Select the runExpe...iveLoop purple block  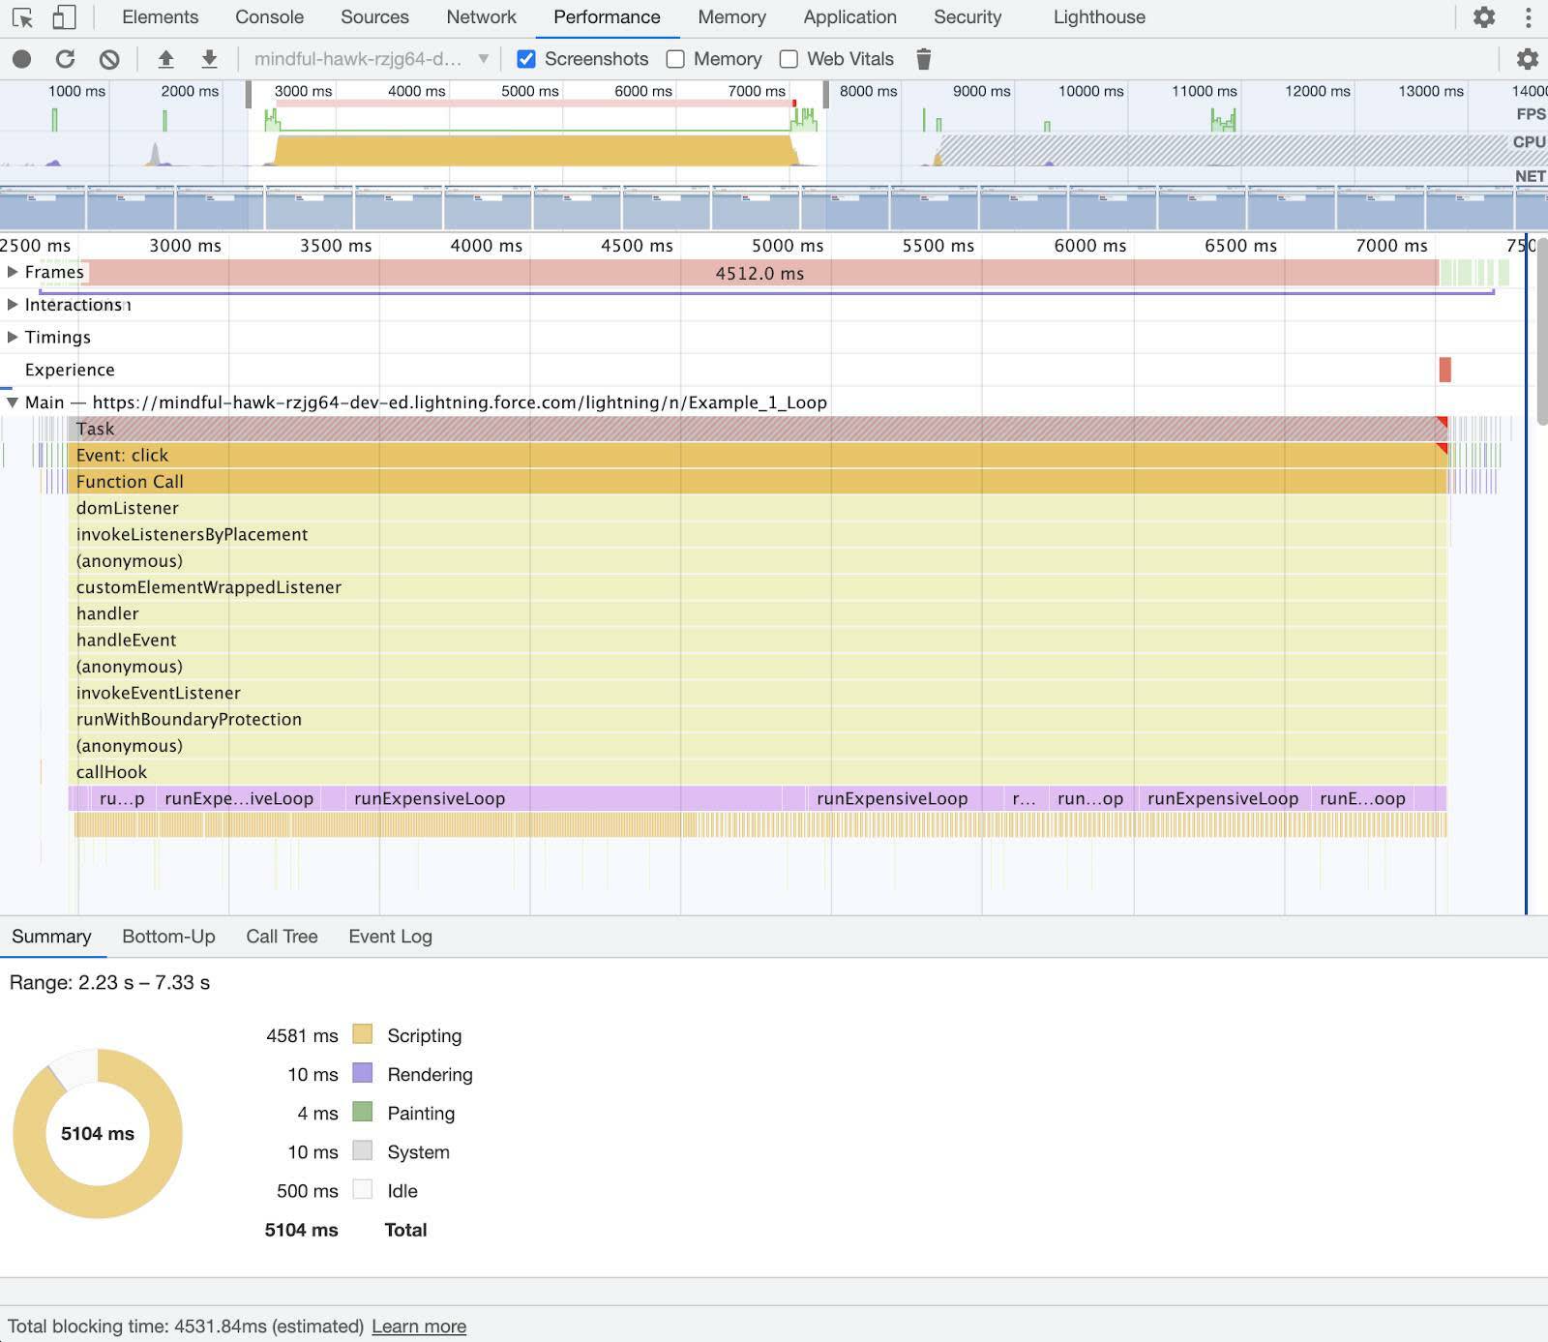(x=238, y=798)
